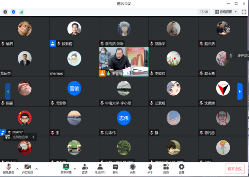Open the chat panel
Image resolution: width=249 pixels, height=177 pixels.
point(115,169)
